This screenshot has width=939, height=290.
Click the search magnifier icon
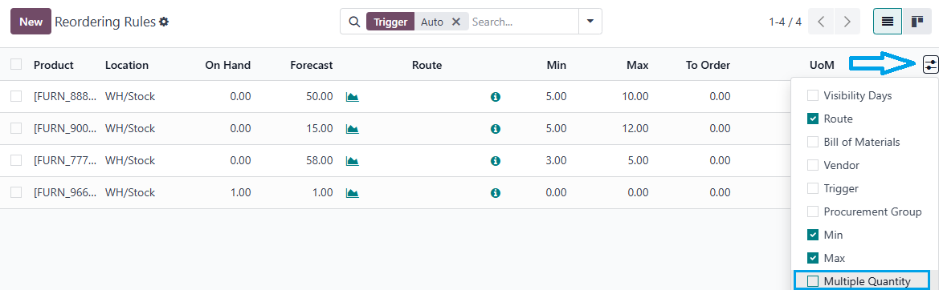click(353, 22)
